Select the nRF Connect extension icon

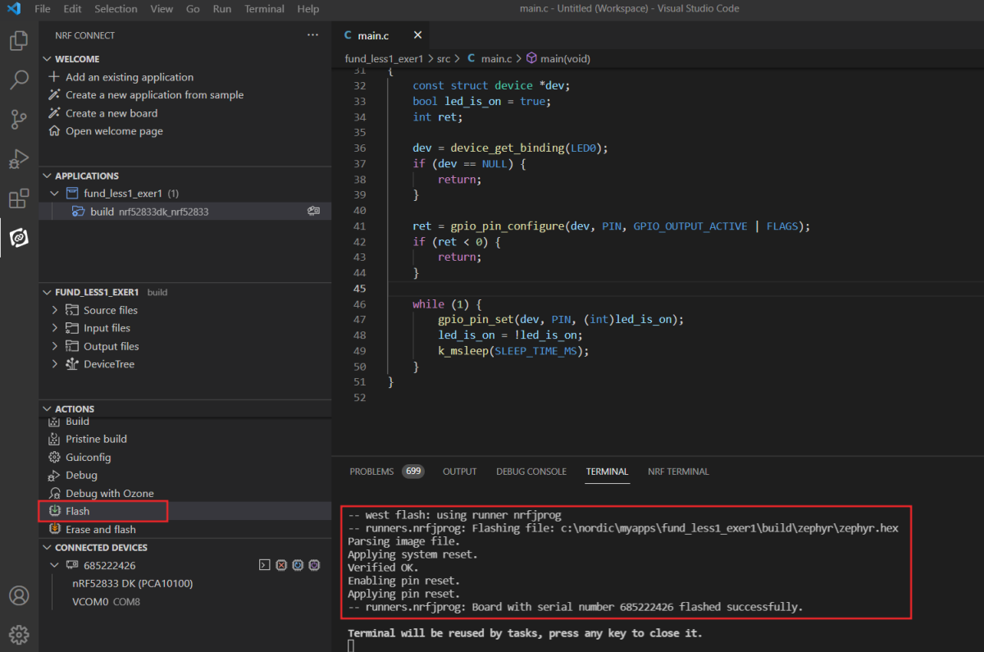(18, 238)
